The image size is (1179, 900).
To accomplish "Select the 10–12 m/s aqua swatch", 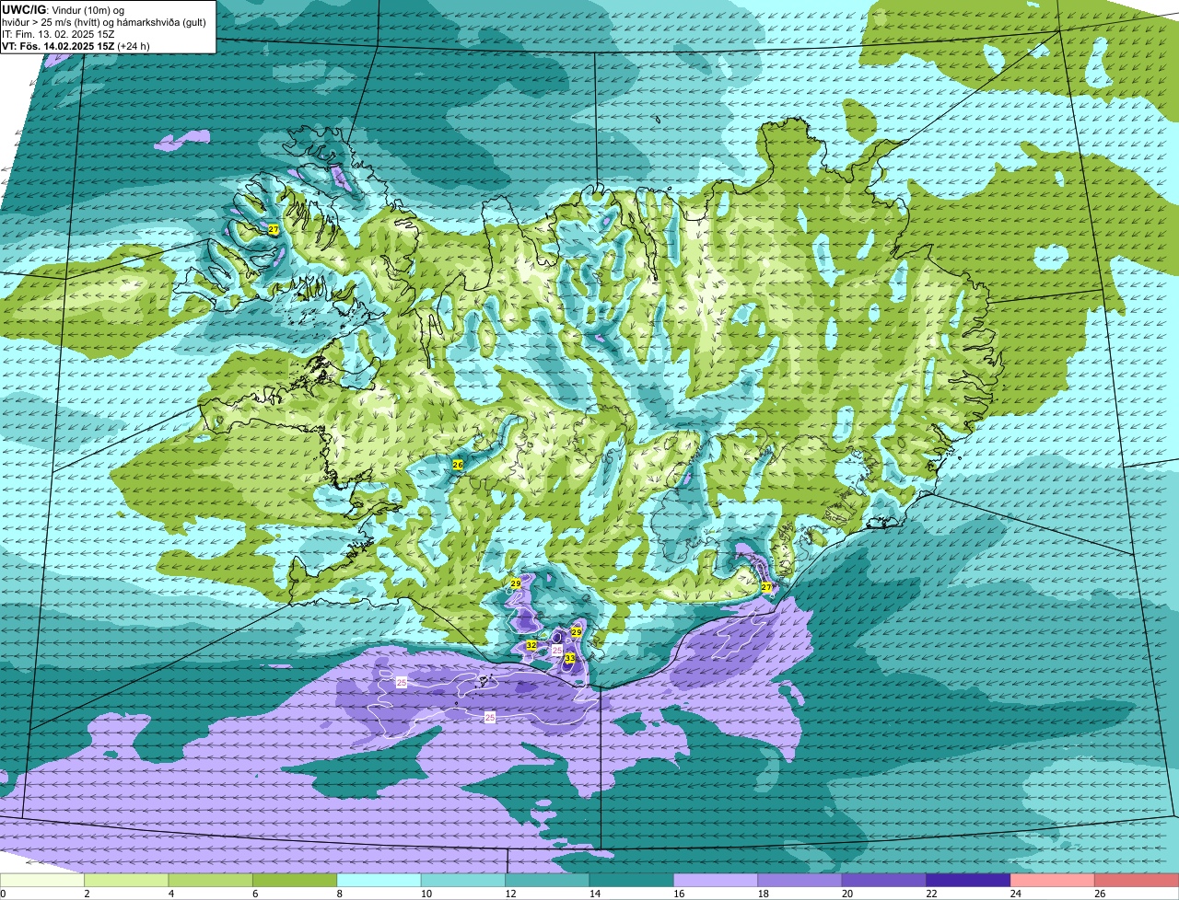I will click(x=463, y=881).
